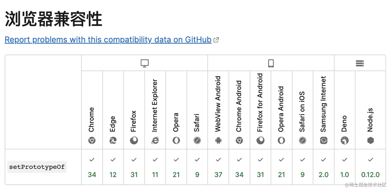Select the Deno icon
The image size is (392, 193).
click(345, 141)
